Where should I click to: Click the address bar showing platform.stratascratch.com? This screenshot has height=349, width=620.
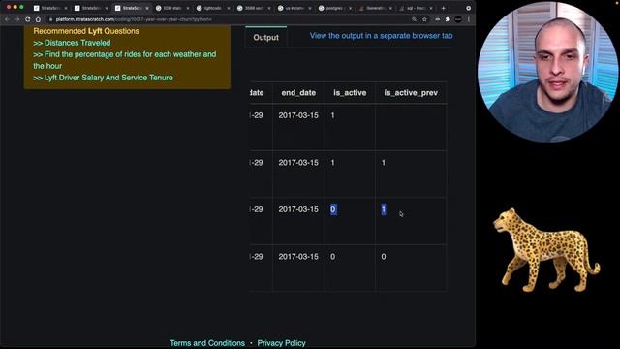tap(230, 19)
